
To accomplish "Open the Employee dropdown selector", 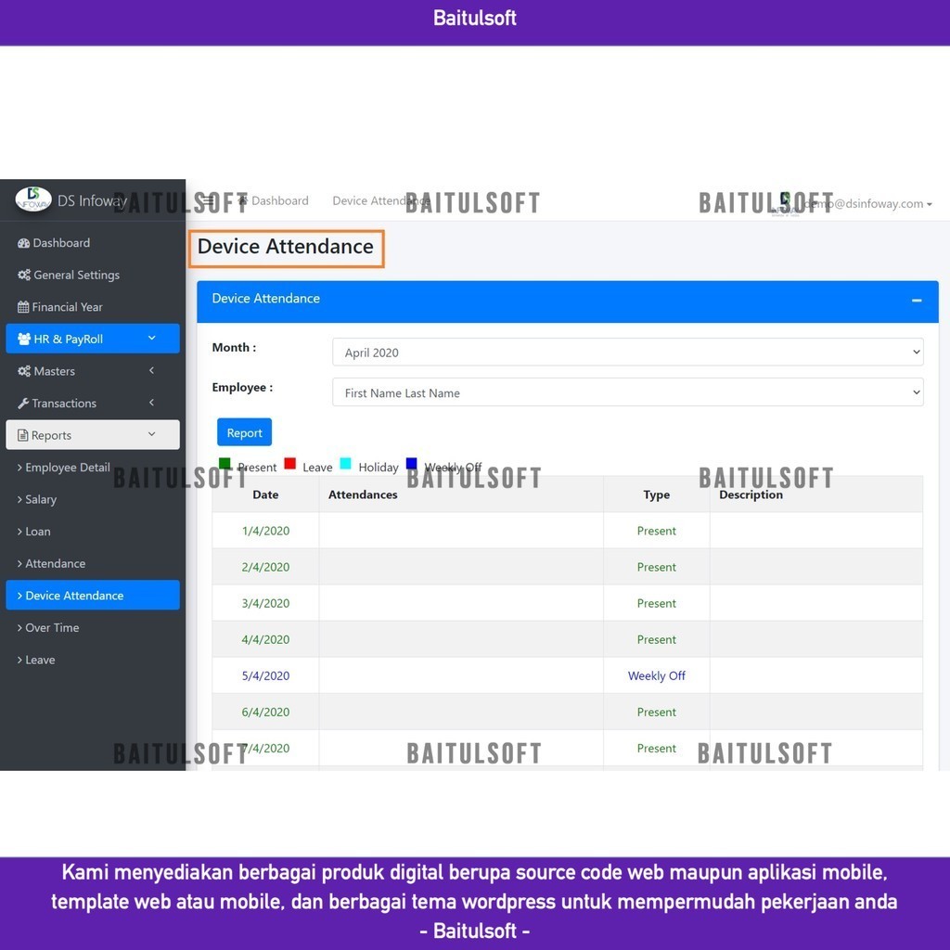I will (x=628, y=392).
